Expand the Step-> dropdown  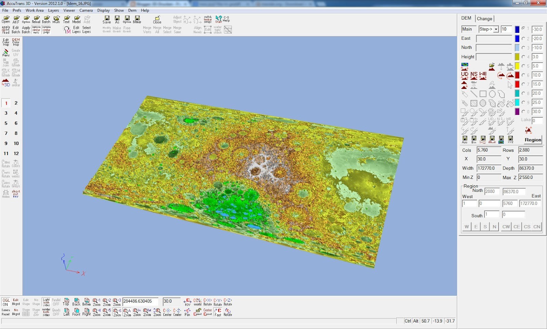496,29
